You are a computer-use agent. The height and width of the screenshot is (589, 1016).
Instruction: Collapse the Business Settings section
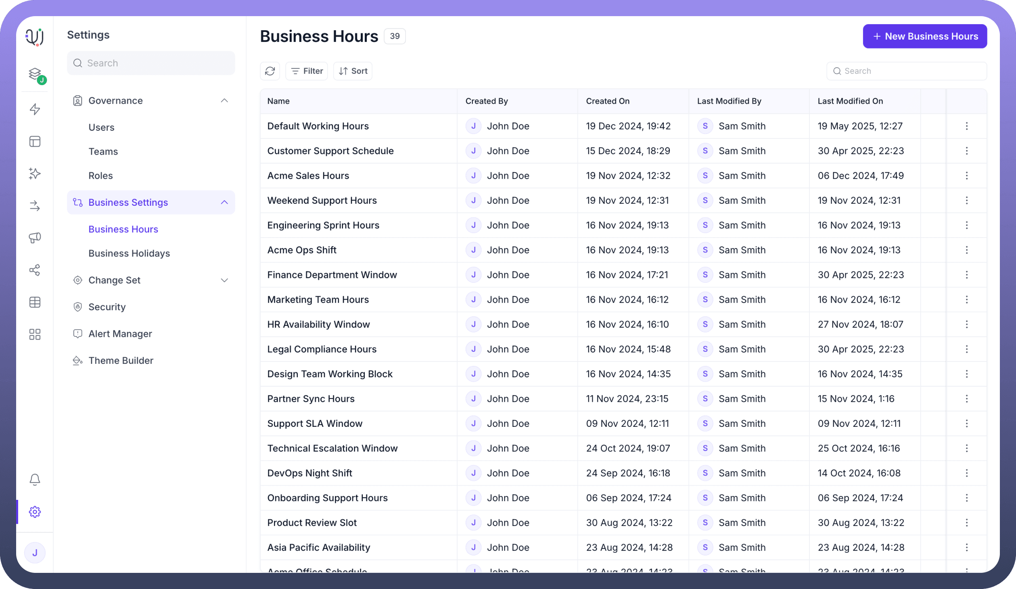[x=224, y=202]
